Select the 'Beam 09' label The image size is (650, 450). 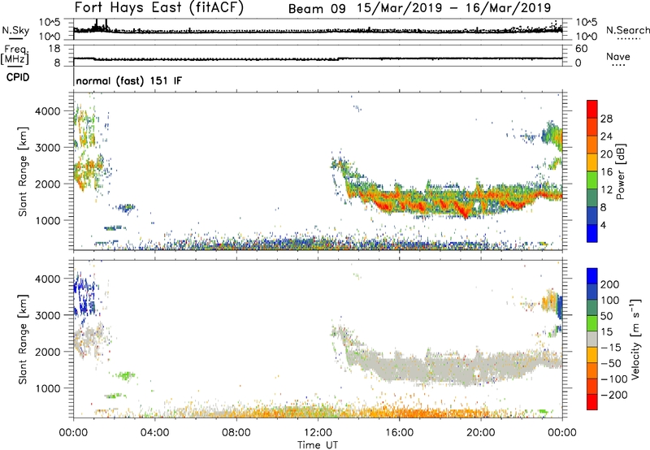pos(317,9)
